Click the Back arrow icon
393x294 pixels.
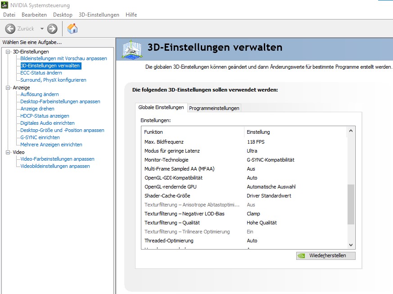point(10,29)
